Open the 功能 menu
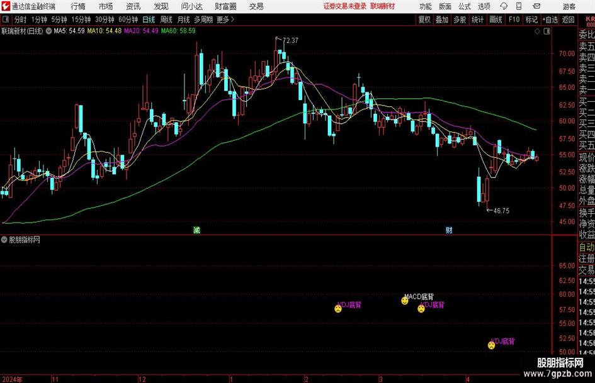 coord(426,6)
